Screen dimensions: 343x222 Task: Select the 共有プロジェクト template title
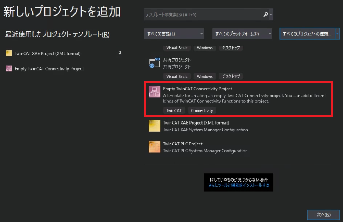[177, 60]
